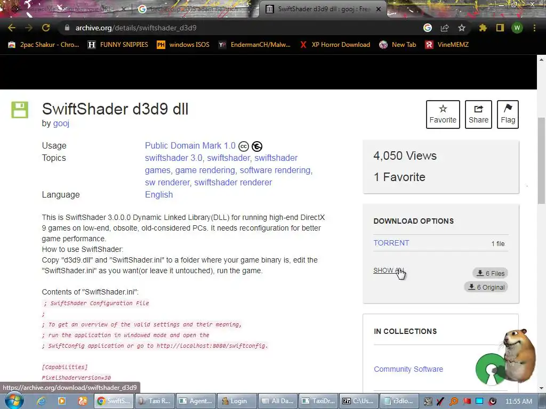This screenshot has width=546, height=409.
Task: Open the swiftshader renderer topic link
Action: point(233,182)
